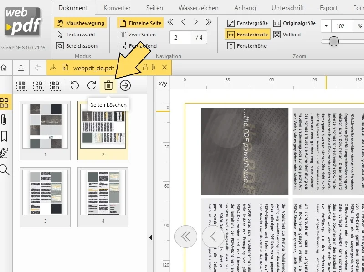
Task: Open the Konverter ribbon tab
Action: (117, 8)
